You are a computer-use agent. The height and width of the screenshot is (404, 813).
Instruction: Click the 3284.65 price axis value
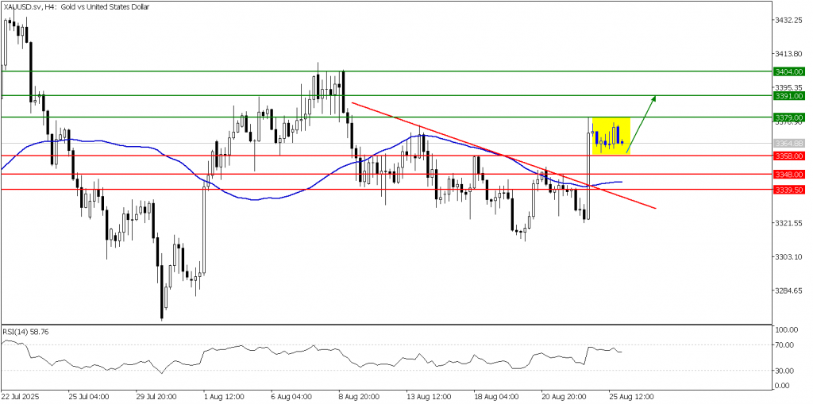coord(789,290)
